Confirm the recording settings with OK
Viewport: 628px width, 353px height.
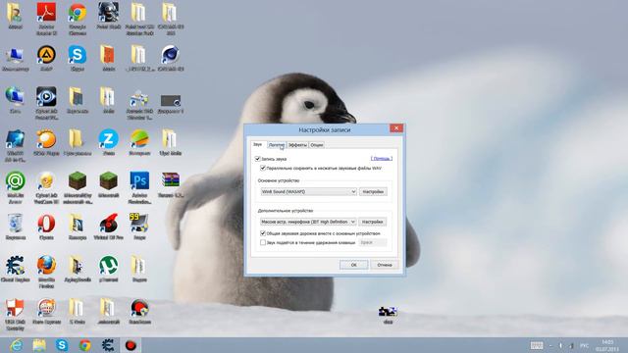pos(353,265)
